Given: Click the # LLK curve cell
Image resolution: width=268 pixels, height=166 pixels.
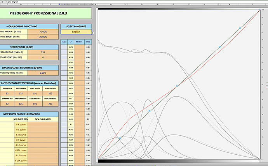Looking at the screenshot, I should pos(21,160).
